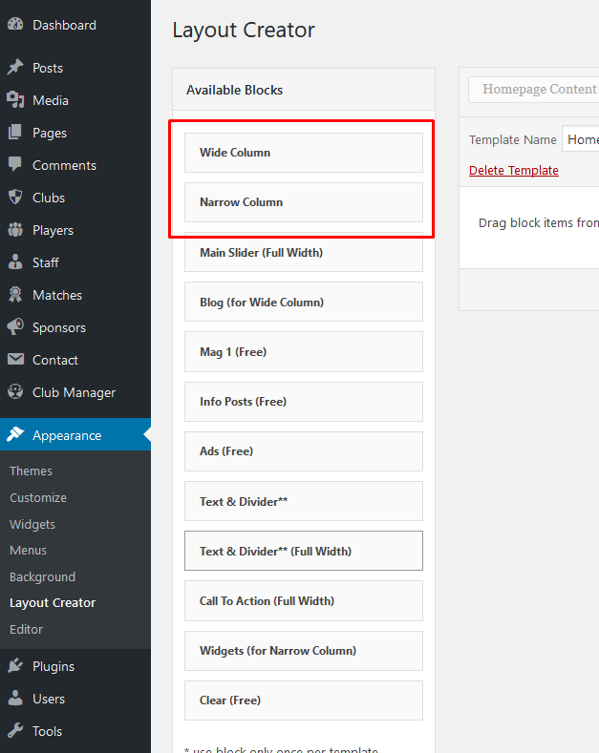Select the Mag 1 (Free) block
The image size is (599, 753).
pos(304,352)
